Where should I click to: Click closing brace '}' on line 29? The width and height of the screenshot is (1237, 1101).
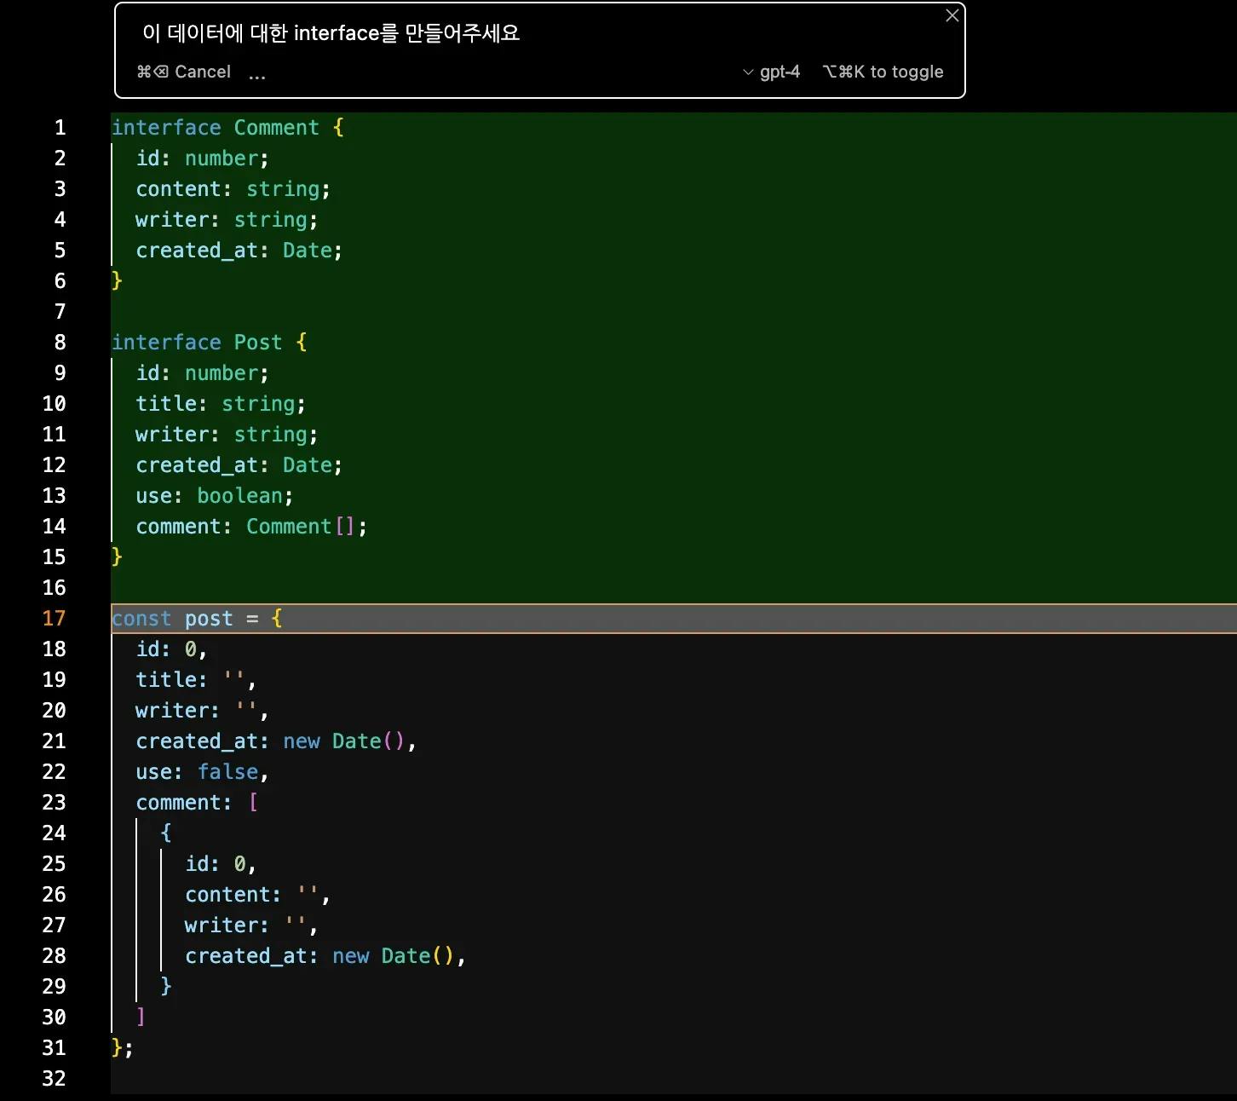[x=166, y=987]
